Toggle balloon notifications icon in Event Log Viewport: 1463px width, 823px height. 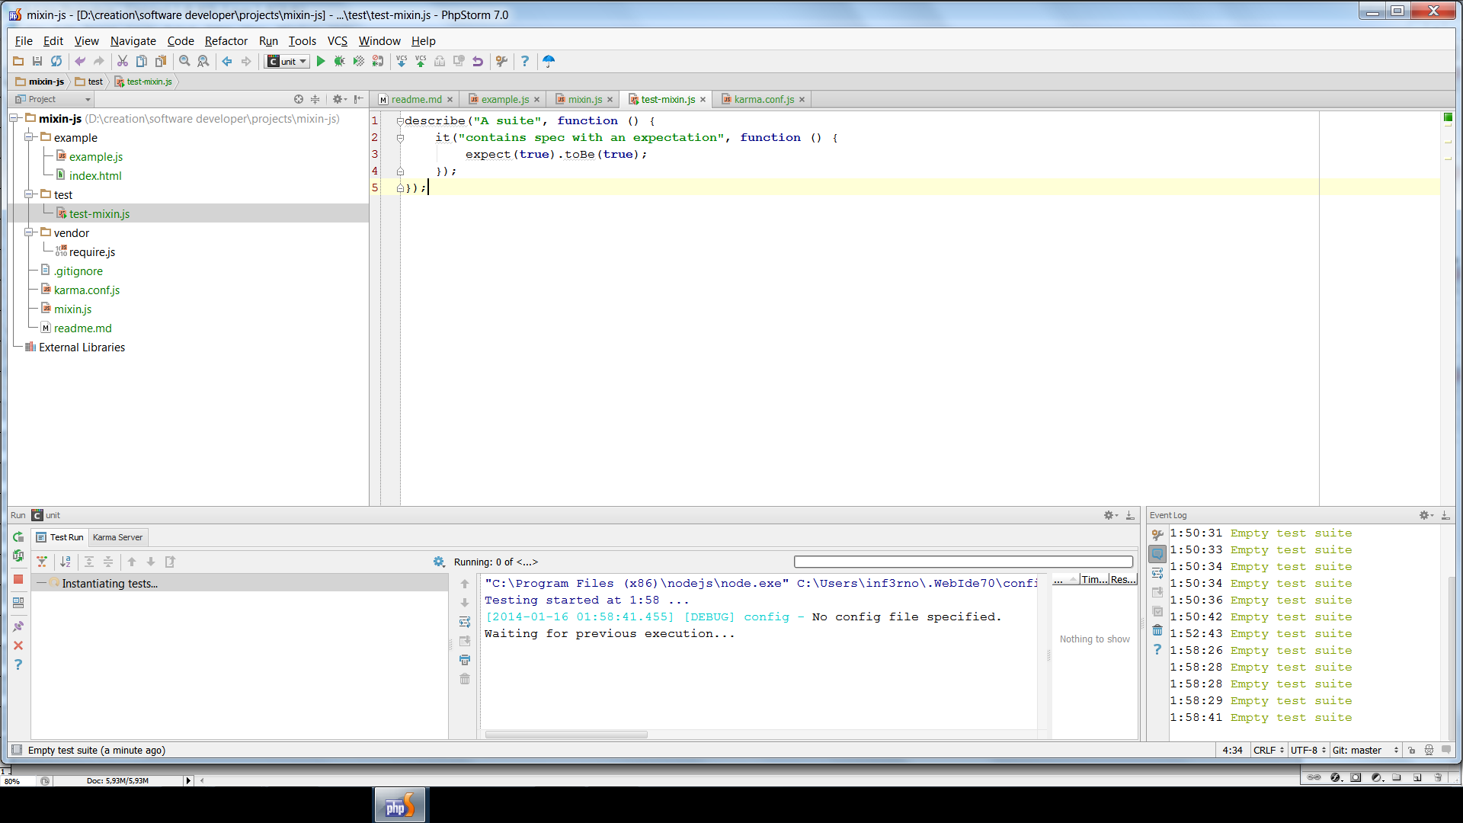coord(1157,554)
